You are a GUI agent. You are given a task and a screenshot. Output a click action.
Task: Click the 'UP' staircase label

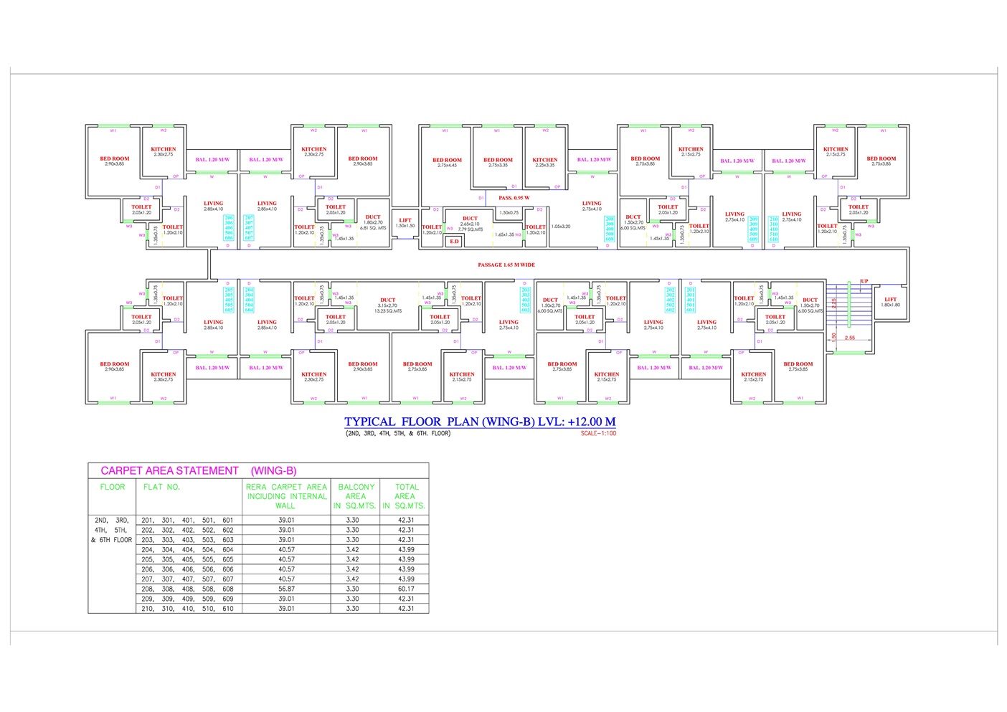click(864, 281)
